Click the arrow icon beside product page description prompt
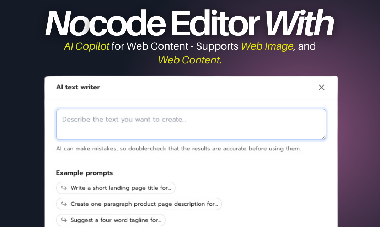Screen dimensions: 380x227 pyautogui.click(x=64, y=204)
